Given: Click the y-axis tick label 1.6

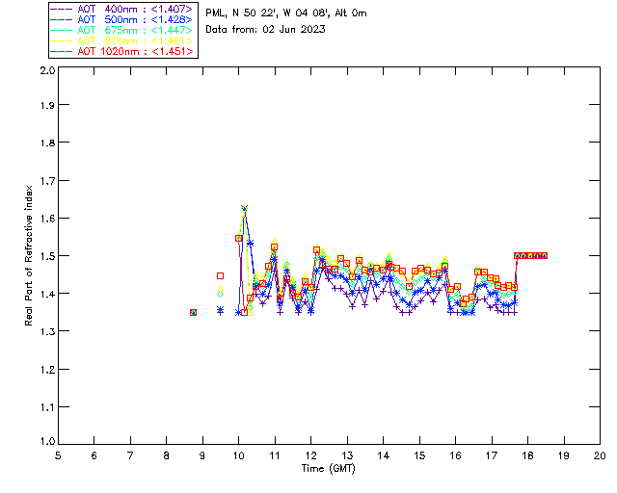Looking at the screenshot, I should point(47,219).
